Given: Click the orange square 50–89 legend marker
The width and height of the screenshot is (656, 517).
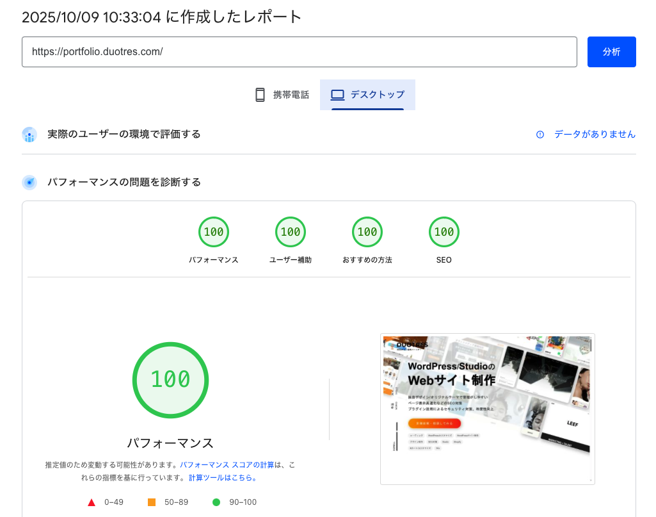Looking at the screenshot, I should tap(152, 502).
